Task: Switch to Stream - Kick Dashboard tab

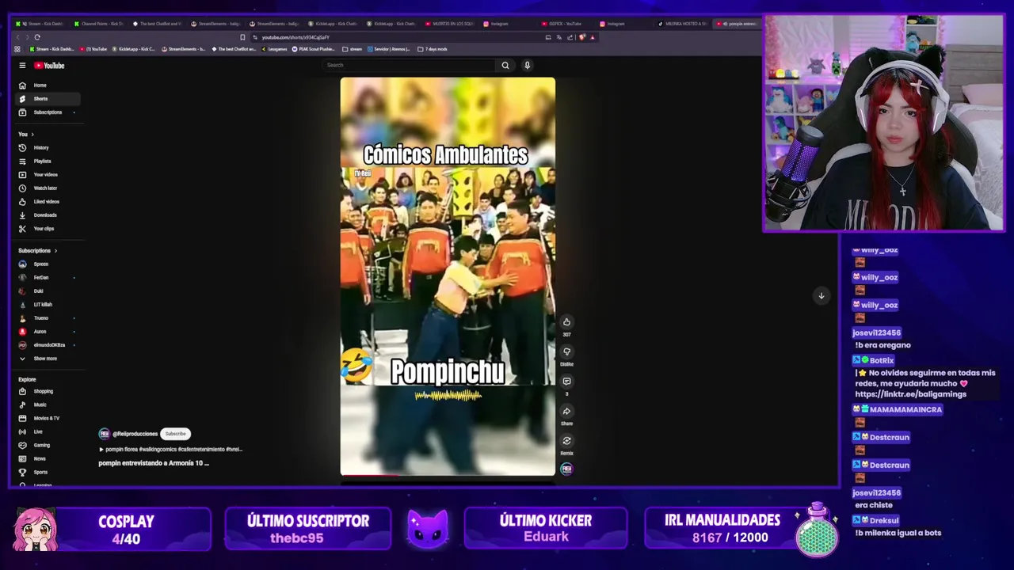Action: pyautogui.click(x=40, y=24)
